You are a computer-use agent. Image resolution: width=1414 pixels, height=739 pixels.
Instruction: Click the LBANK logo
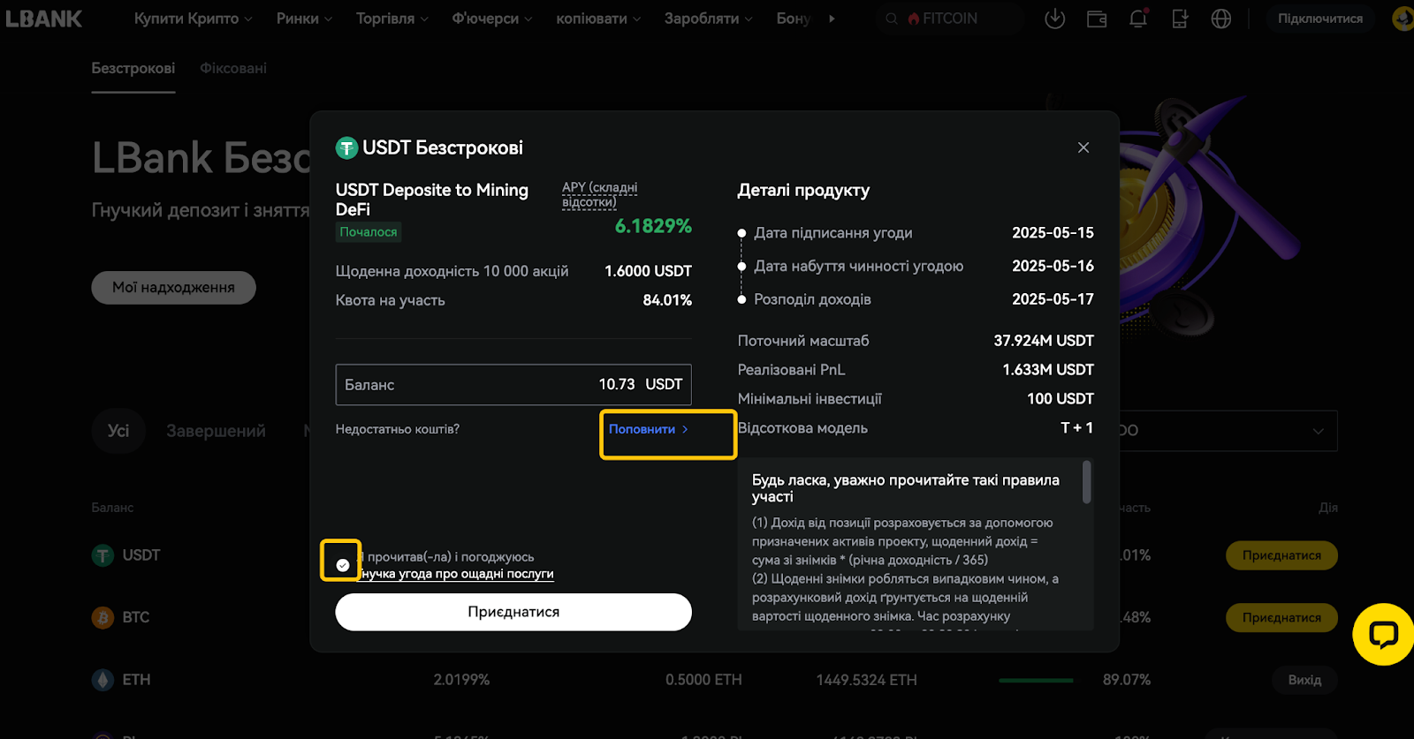pos(44,19)
